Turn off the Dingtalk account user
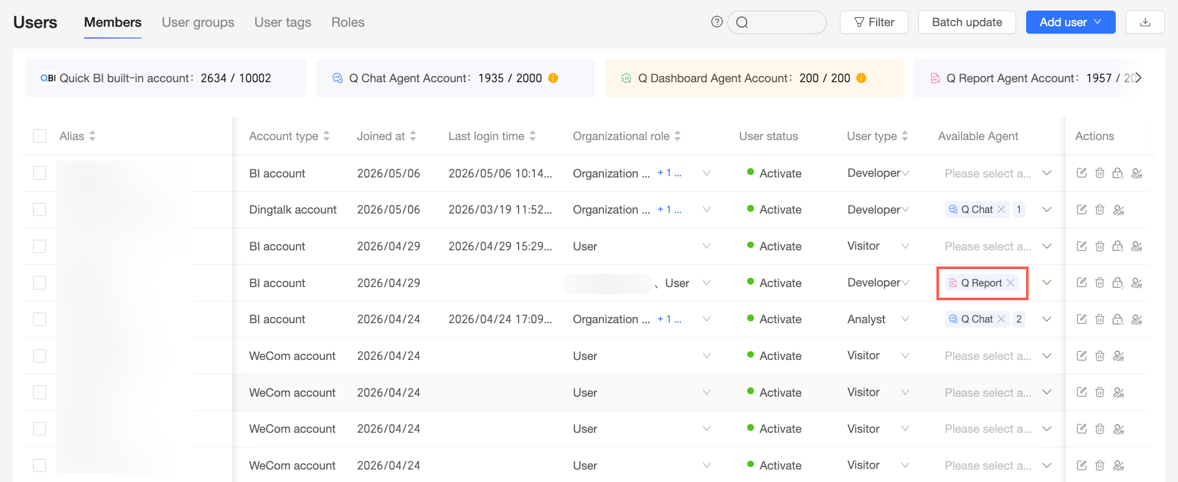This screenshot has width=1178, height=482. point(1118,210)
